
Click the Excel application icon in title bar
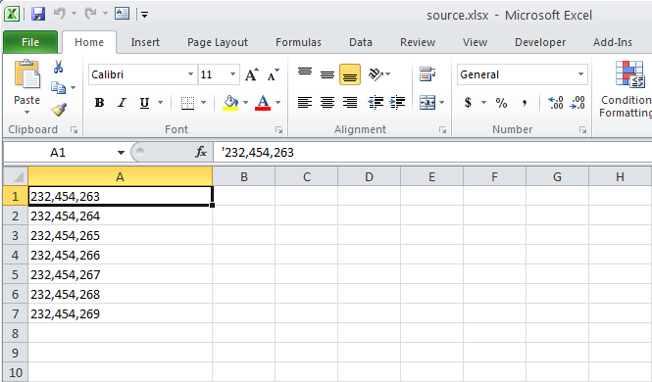(x=12, y=14)
